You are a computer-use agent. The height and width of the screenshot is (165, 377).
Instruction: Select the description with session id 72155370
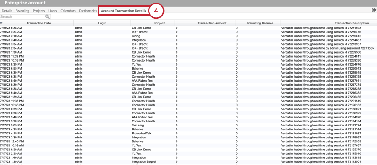click(x=321, y=149)
